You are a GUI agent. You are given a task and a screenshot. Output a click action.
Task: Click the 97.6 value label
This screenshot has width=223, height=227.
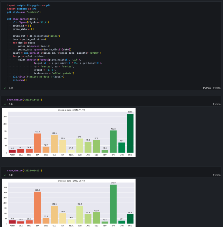coord(80,137)
